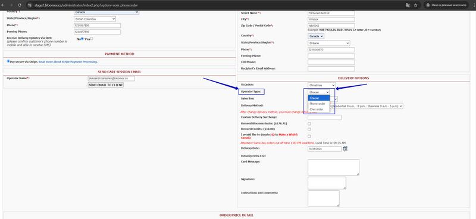Image resolution: width=476 pixels, height=219 pixels.
Task: Click Recipient's Email Address field
Action: pos(331,68)
